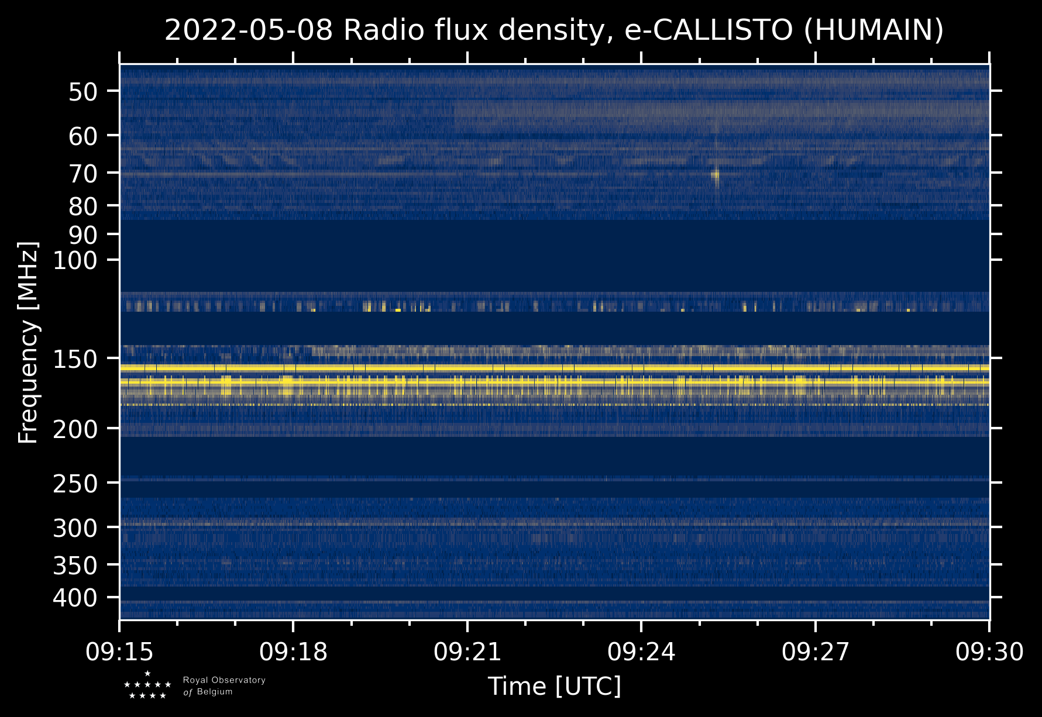This screenshot has width=1042, height=717.
Task: Click the Royal Observatory of Belgium text
Action: 224,686
